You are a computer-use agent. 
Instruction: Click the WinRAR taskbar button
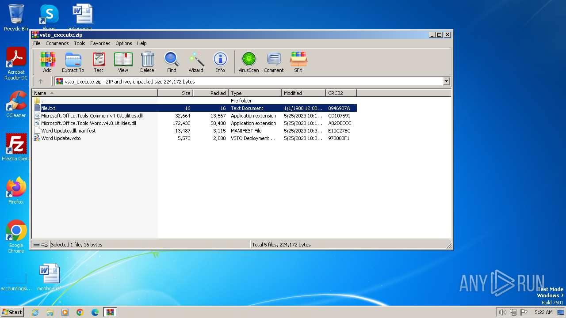pos(110,312)
